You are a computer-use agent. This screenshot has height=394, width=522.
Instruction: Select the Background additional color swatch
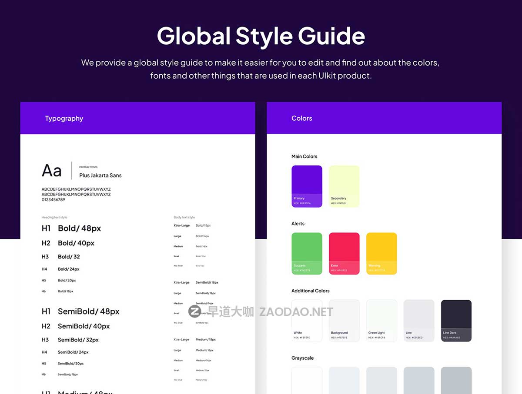[x=344, y=320]
